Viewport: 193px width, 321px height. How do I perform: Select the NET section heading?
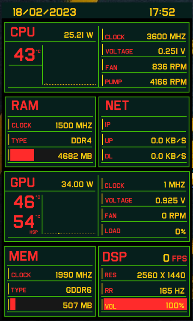pyautogui.click(x=117, y=106)
